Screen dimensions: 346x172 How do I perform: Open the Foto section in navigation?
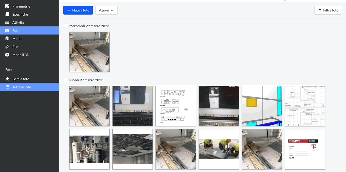tap(16, 30)
